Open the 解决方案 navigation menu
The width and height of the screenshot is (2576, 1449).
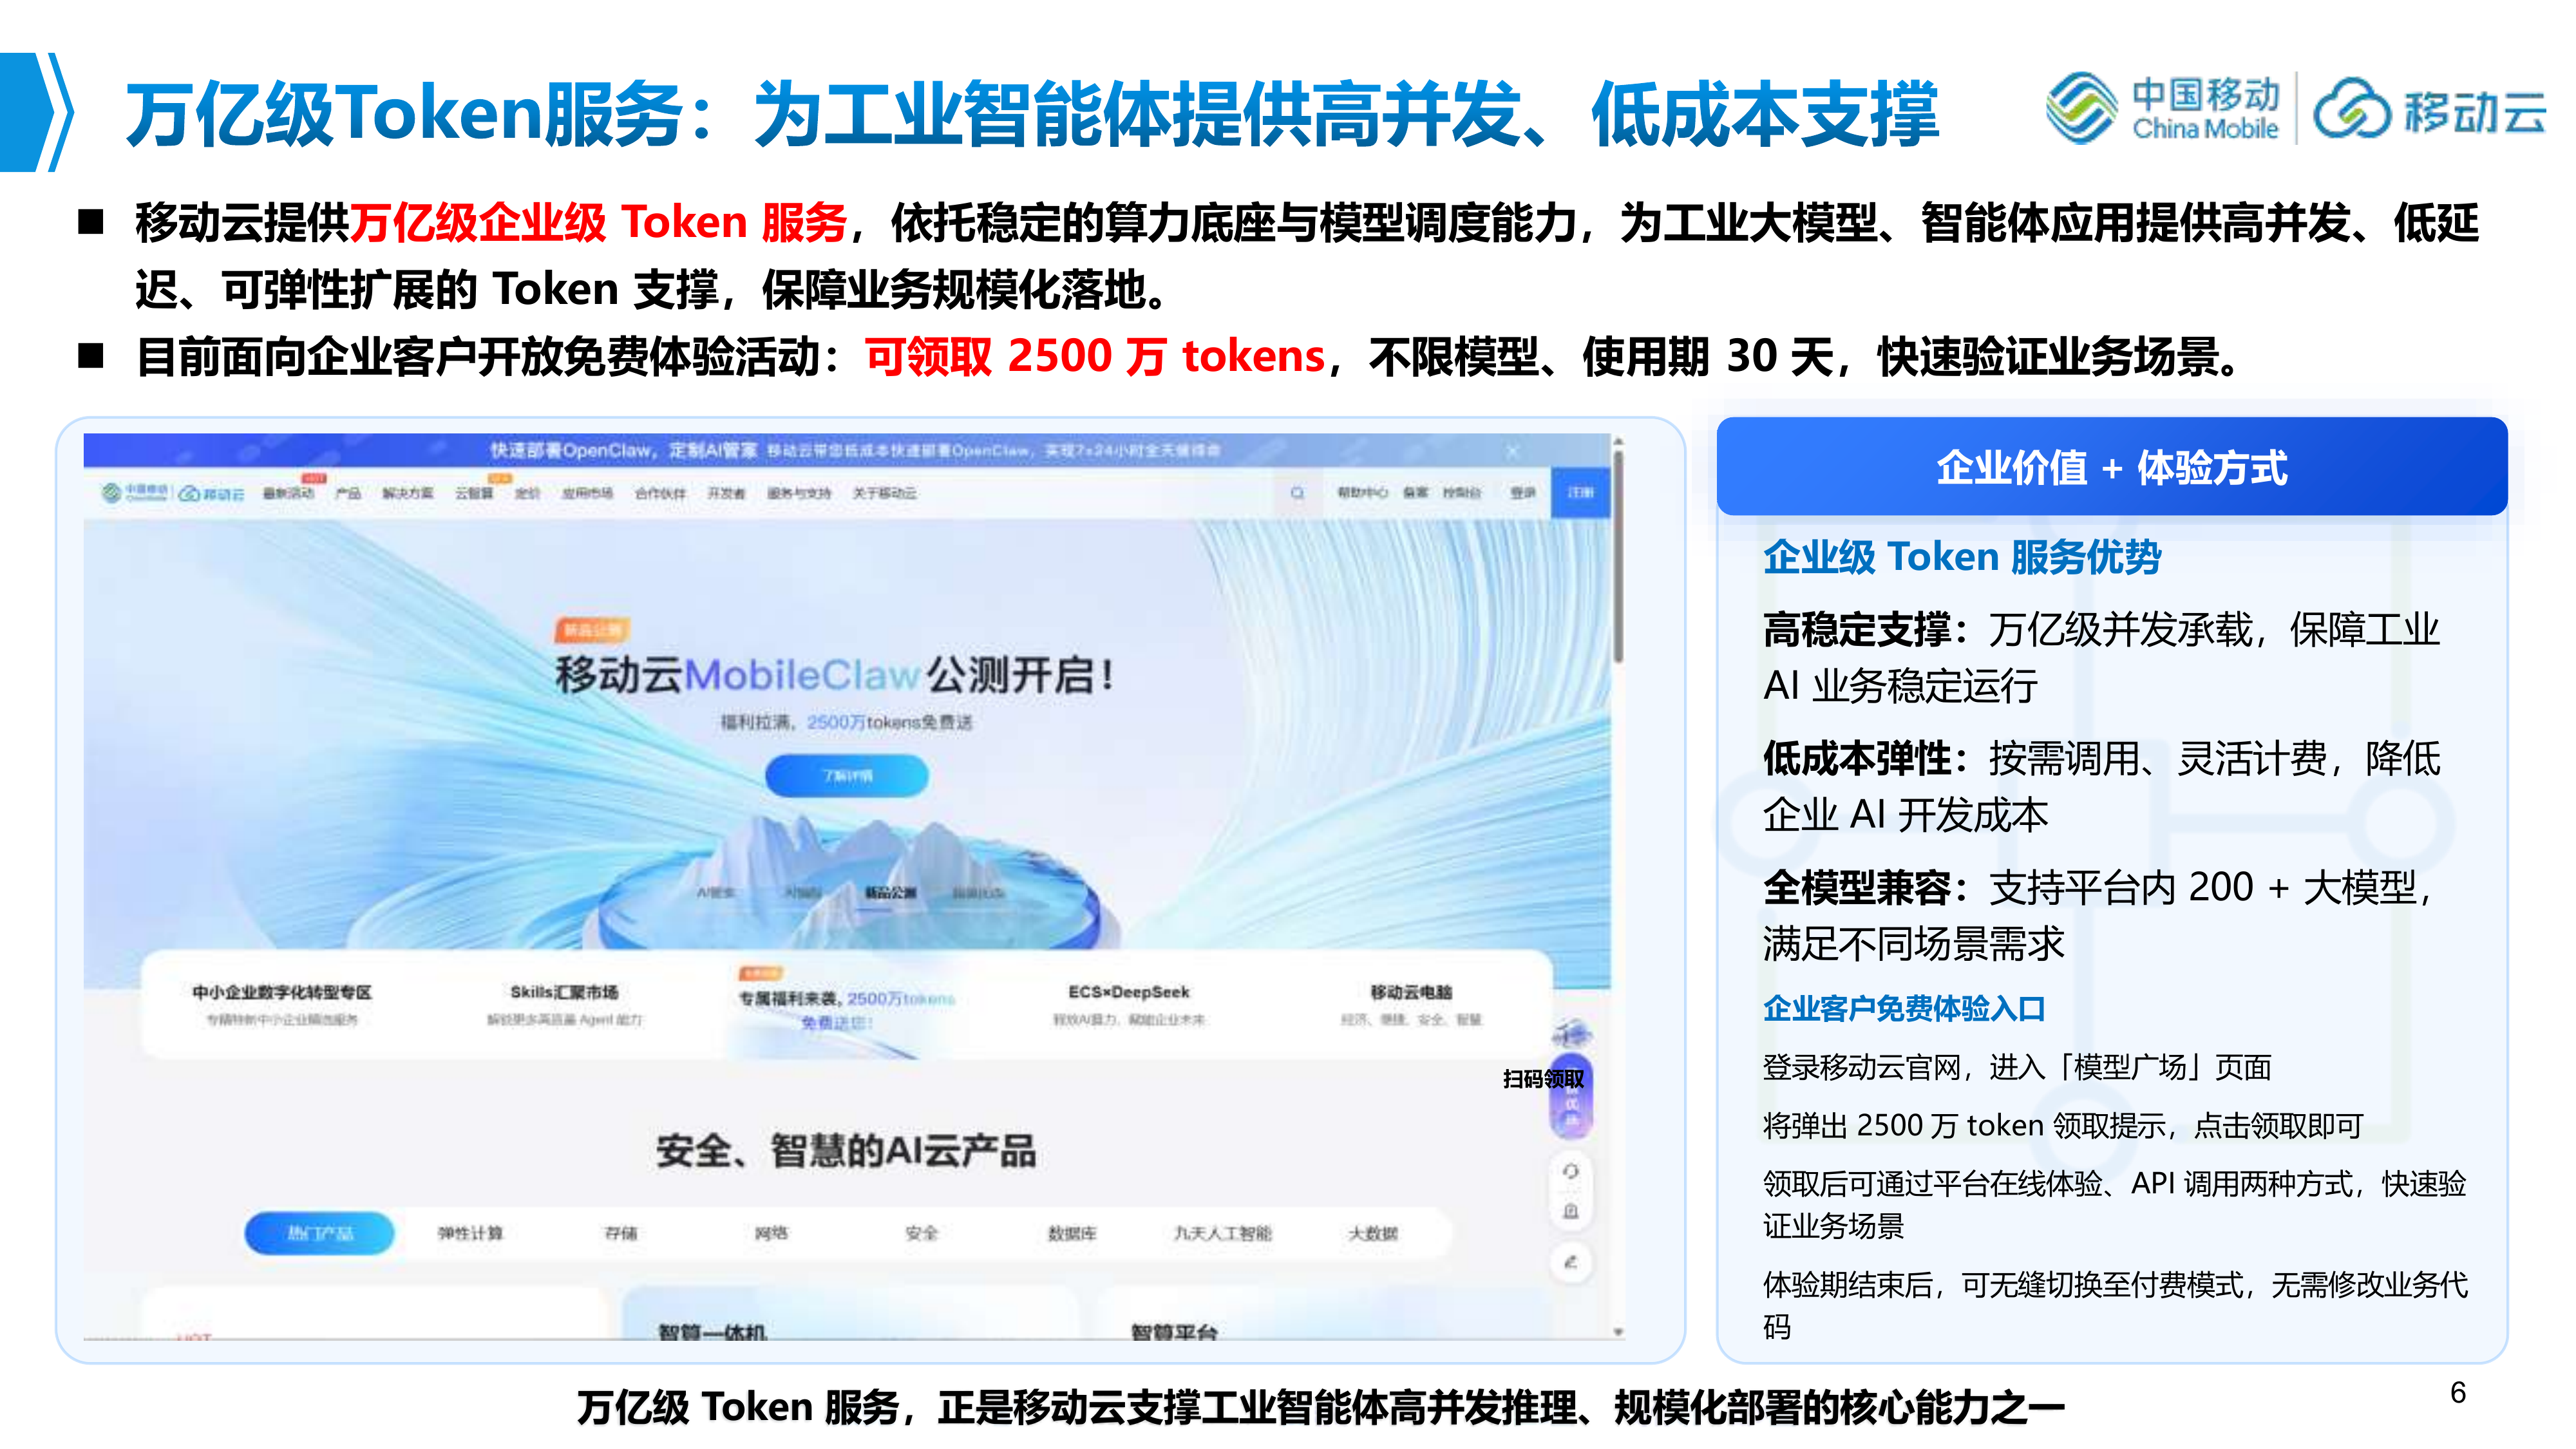point(407,493)
